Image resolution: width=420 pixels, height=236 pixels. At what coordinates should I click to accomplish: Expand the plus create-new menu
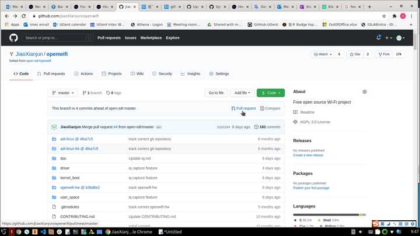388,38
